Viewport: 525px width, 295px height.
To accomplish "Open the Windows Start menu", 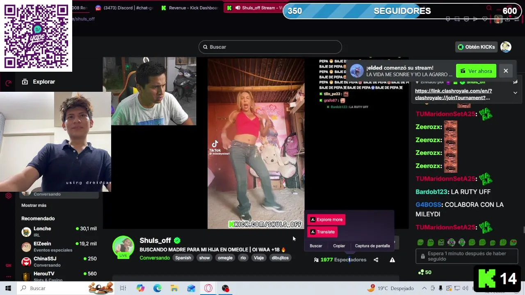I will pos(8,288).
